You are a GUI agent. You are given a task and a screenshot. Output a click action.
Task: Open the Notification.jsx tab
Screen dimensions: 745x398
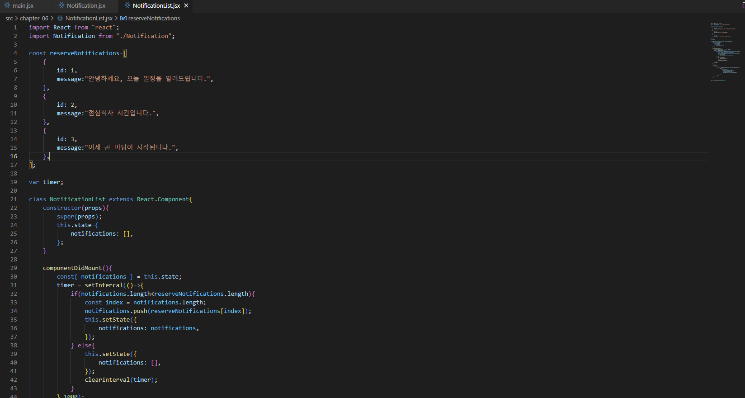click(x=86, y=6)
